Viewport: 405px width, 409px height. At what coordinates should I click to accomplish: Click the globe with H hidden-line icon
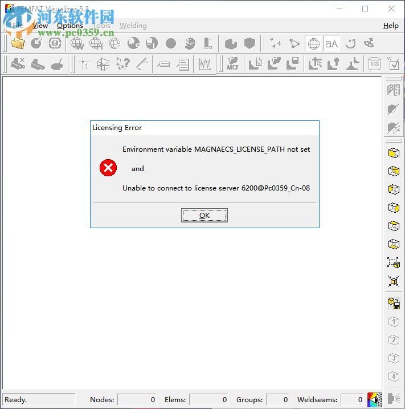coord(96,43)
